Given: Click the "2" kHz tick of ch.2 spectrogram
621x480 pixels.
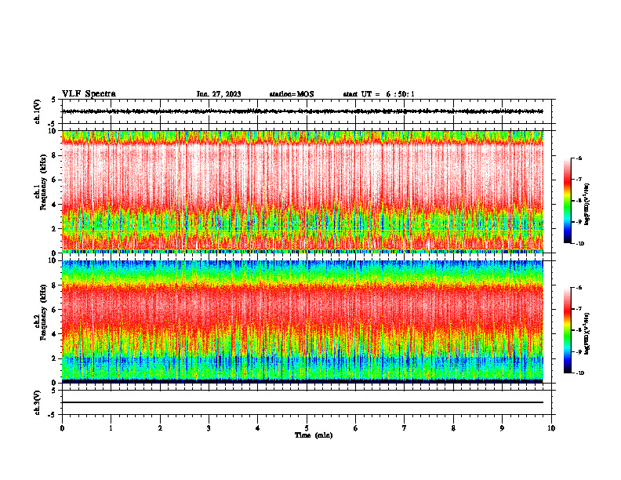Looking at the screenshot, I should pyautogui.click(x=54, y=358).
